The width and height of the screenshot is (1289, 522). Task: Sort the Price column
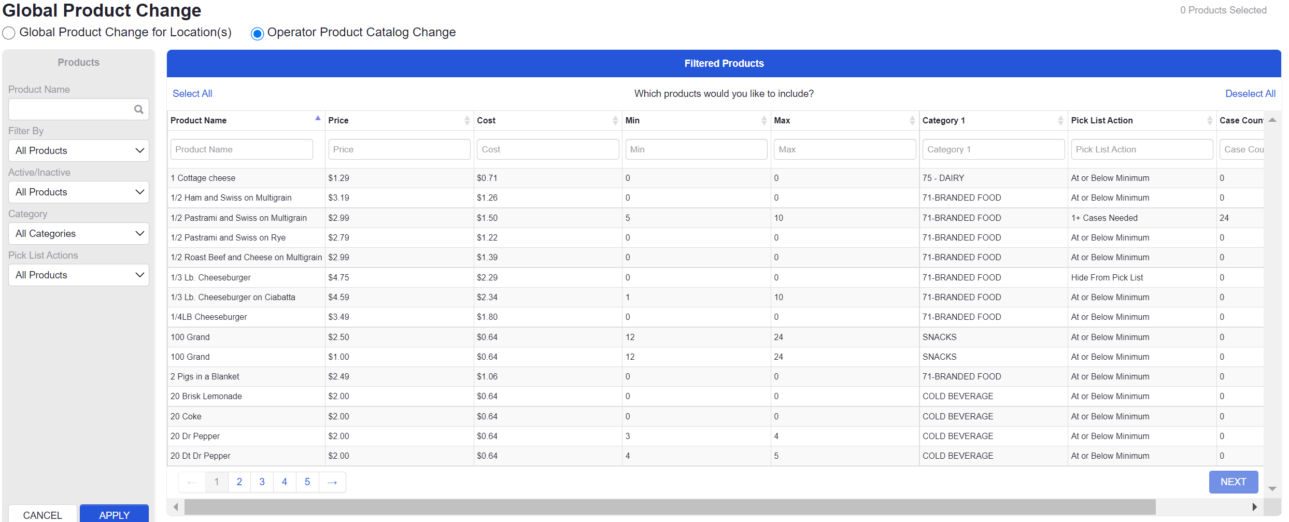[466, 120]
